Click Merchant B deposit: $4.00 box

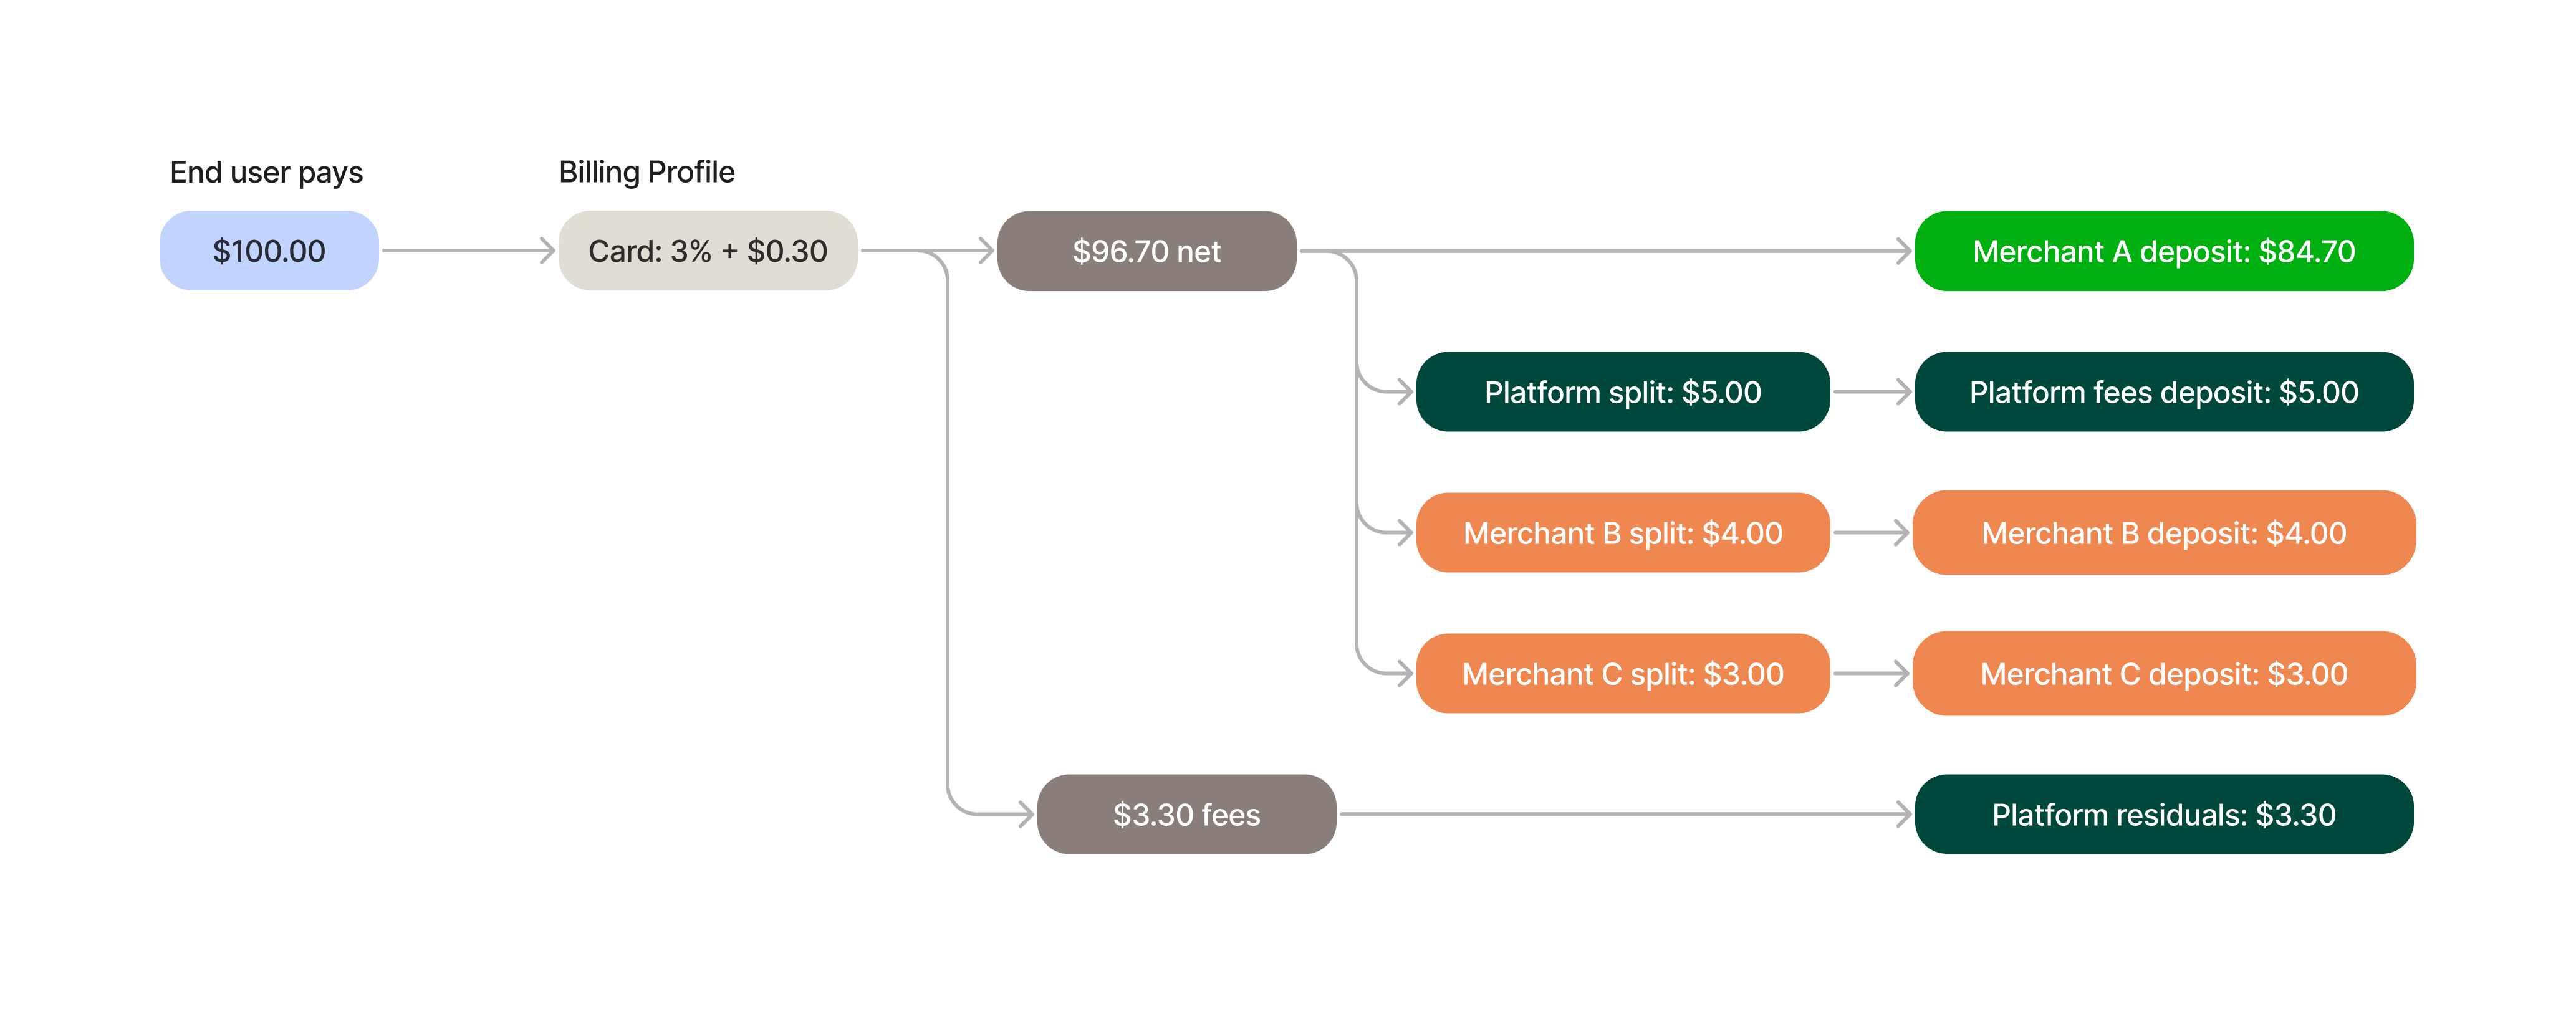(x=2164, y=533)
